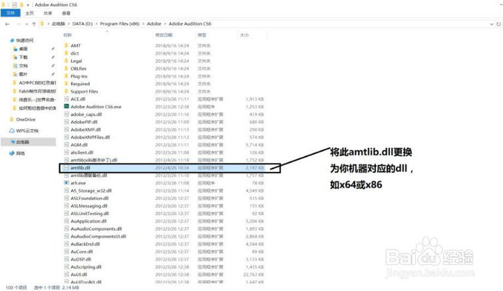Click file name AuAudioComponents.dll
This screenshot has height=291, width=503.
point(96,229)
